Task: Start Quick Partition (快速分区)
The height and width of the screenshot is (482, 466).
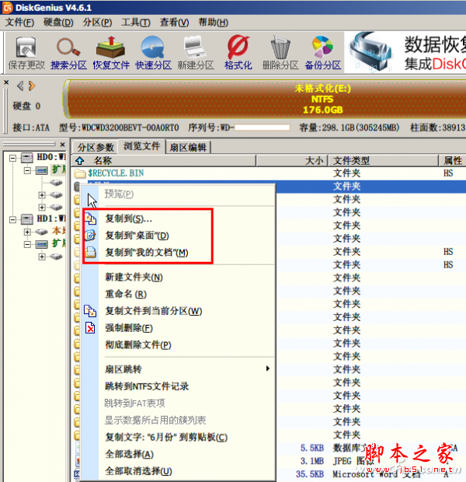Action: tap(153, 53)
